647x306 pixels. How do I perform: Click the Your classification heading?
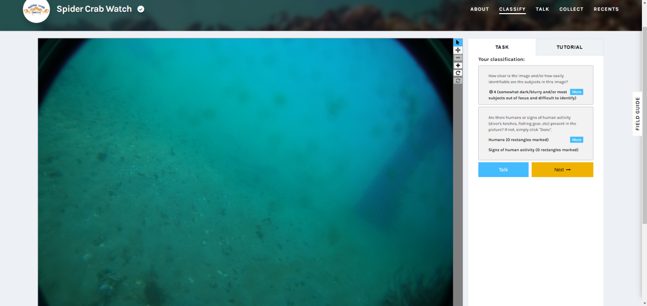pyautogui.click(x=501, y=59)
